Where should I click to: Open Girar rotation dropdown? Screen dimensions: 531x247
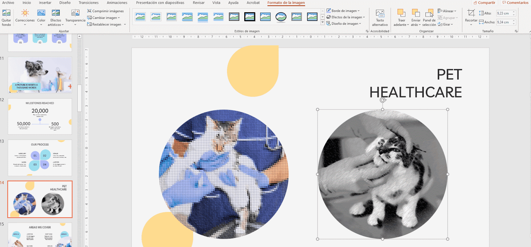click(445, 24)
